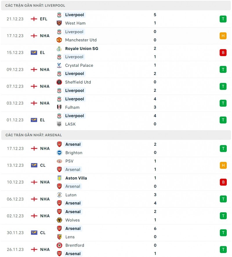The image size is (232, 257).
Task: Open the Brentford team link
Action: [x=75, y=245]
